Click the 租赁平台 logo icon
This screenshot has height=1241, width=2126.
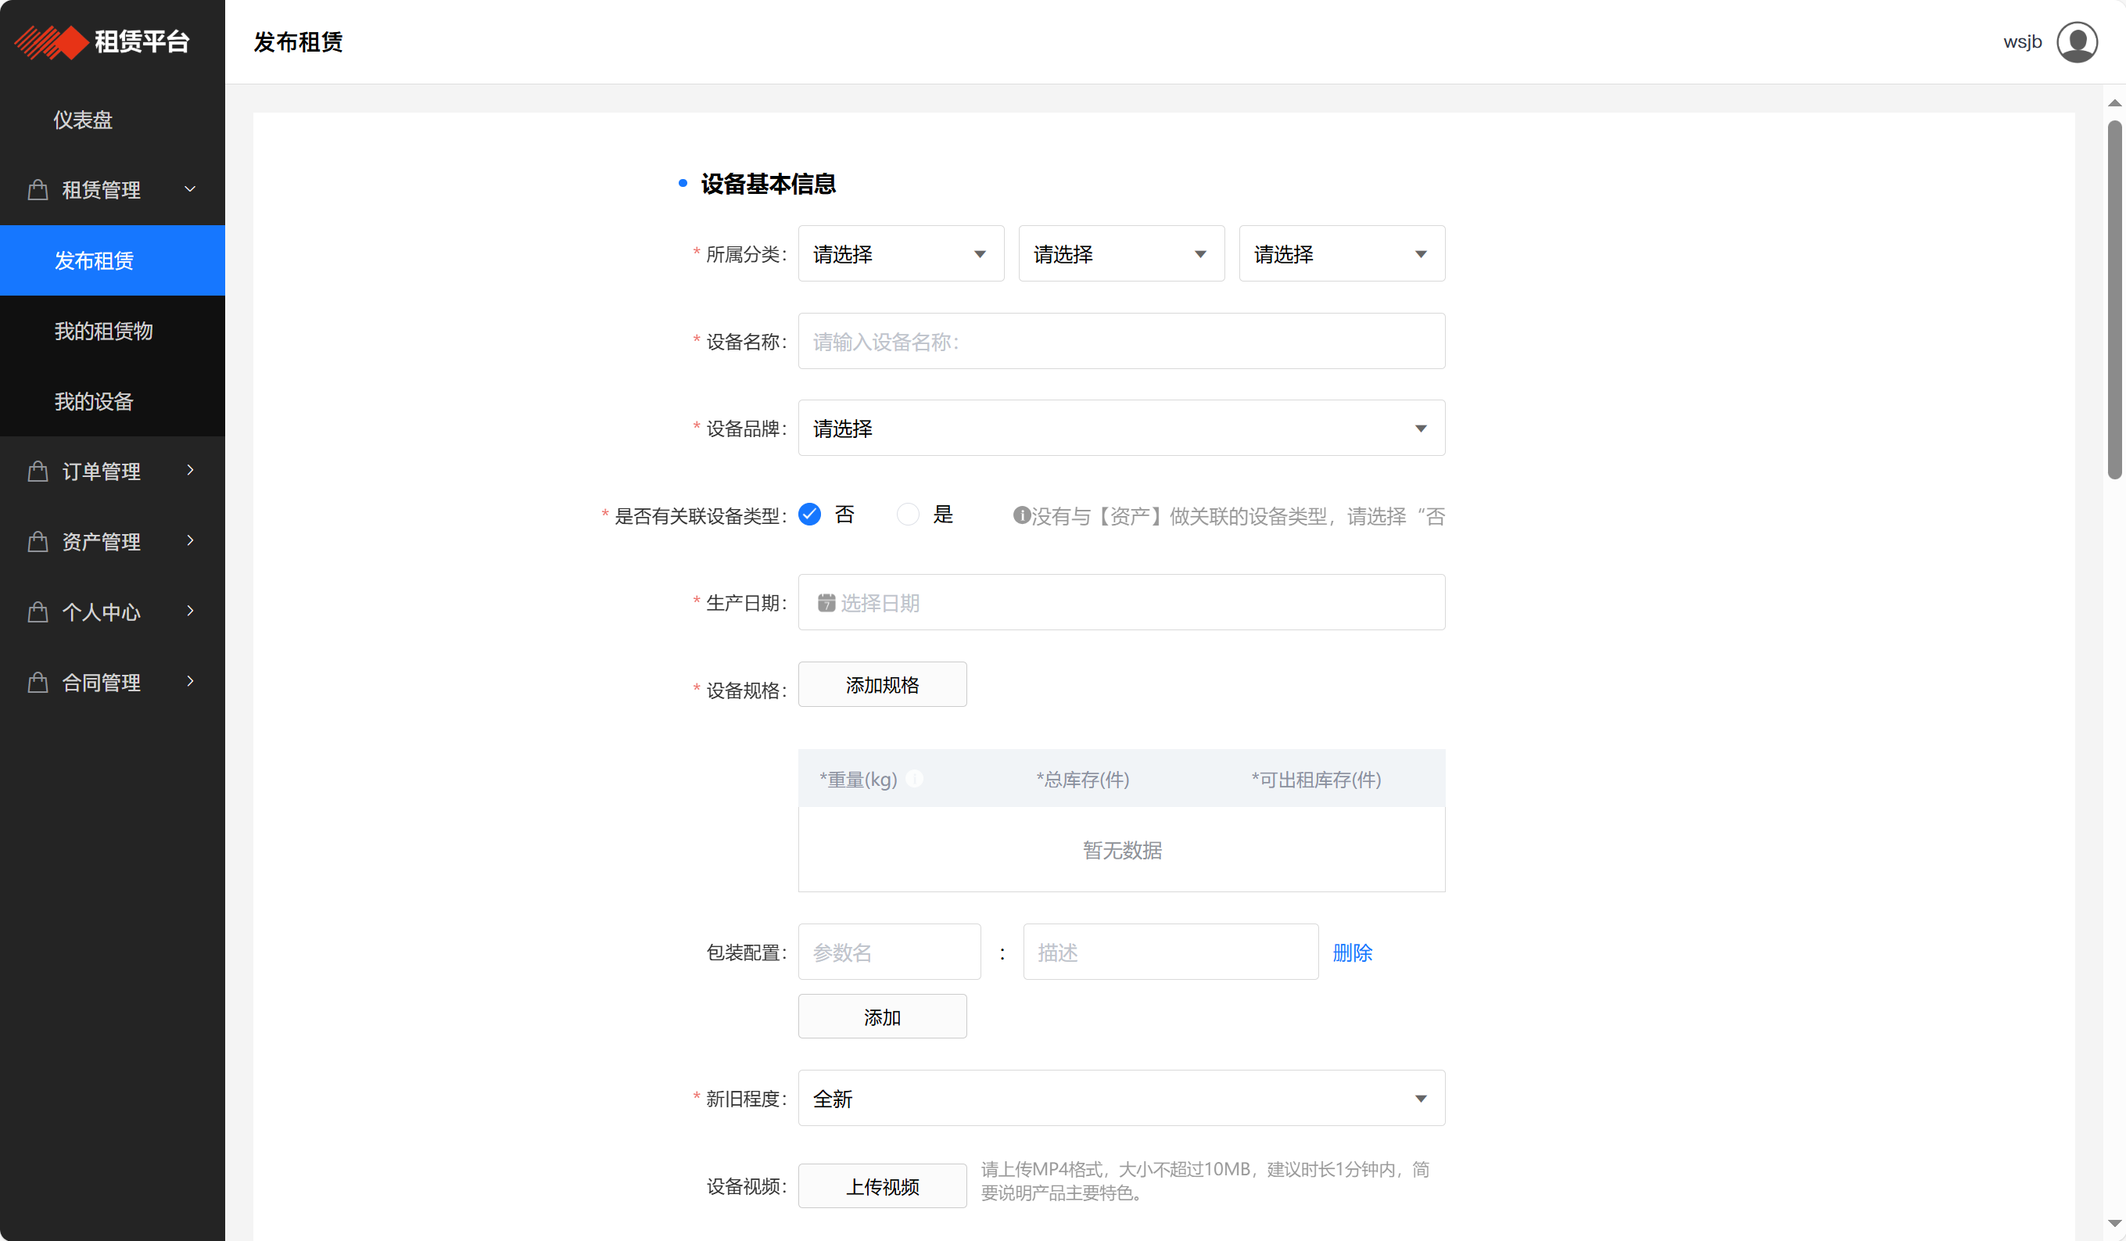point(52,41)
